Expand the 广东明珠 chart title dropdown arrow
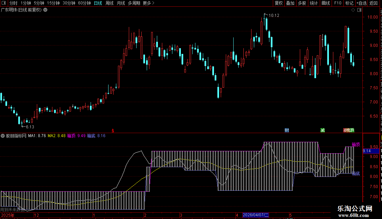 [45, 10]
